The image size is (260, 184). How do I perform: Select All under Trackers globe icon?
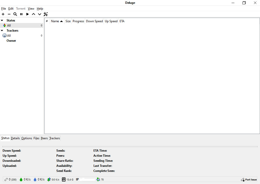pos(5,35)
